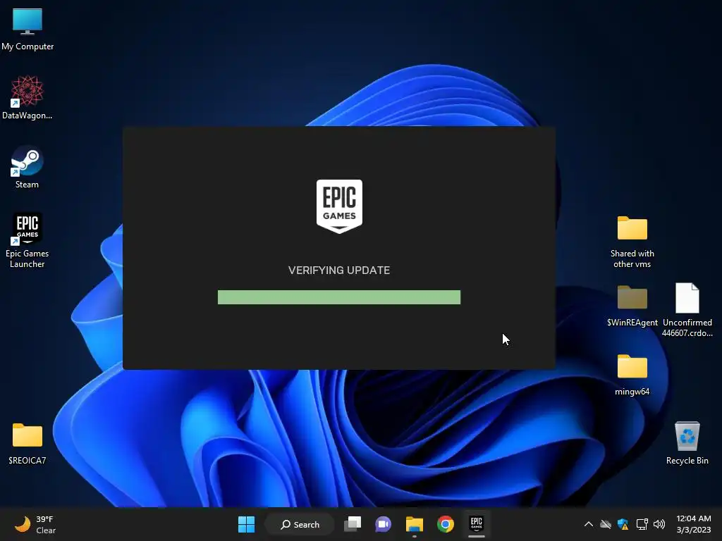Screen dimensions: 722x541
Task: Open the weather widget showing 39°F Clear
Action: (x=35, y=524)
